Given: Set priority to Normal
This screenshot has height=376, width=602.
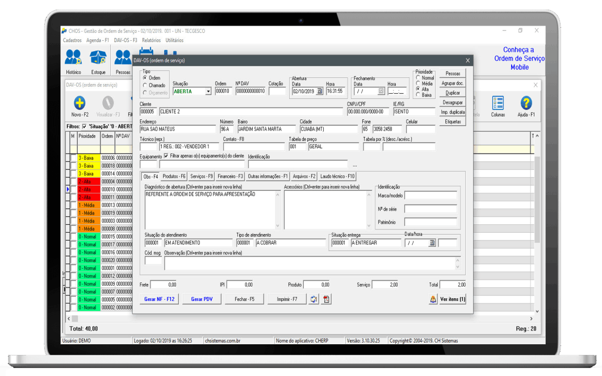Looking at the screenshot, I should click(x=418, y=78).
